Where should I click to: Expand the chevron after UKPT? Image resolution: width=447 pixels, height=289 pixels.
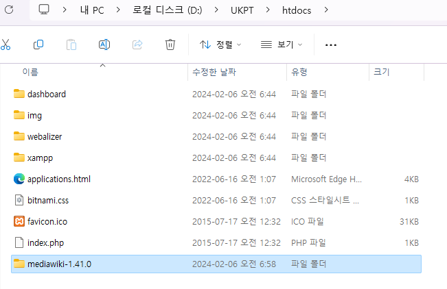tap(268, 10)
